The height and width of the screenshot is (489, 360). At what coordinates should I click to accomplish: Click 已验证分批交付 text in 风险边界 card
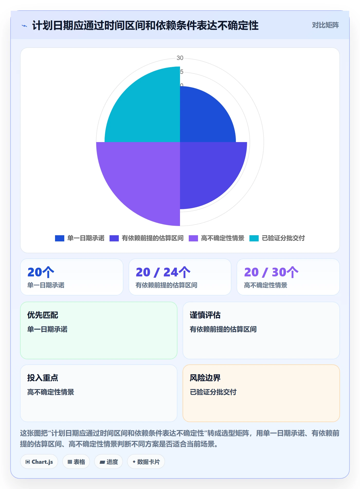[213, 392]
